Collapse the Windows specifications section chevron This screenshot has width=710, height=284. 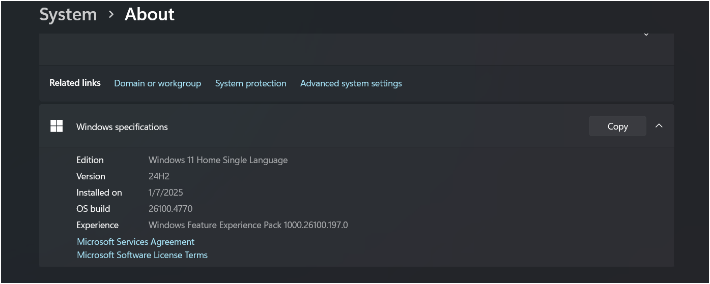tap(659, 126)
